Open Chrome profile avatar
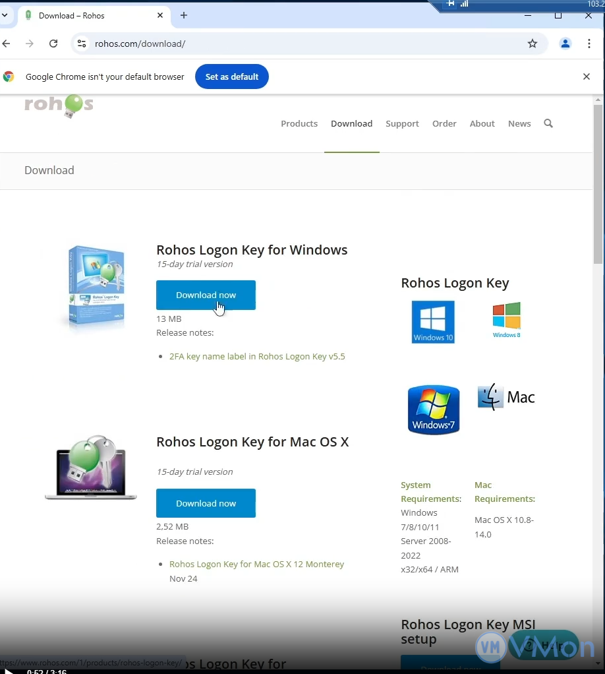Image resolution: width=605 pixels, height=674 pixels. (565, 44)
